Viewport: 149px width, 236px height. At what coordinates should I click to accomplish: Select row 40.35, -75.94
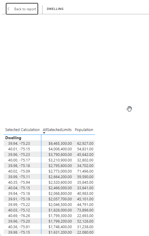(x=19, y=182)
